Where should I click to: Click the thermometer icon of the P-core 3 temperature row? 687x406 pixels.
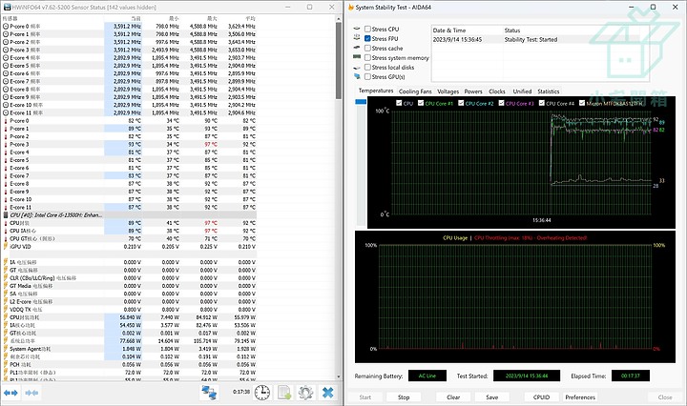6,144
